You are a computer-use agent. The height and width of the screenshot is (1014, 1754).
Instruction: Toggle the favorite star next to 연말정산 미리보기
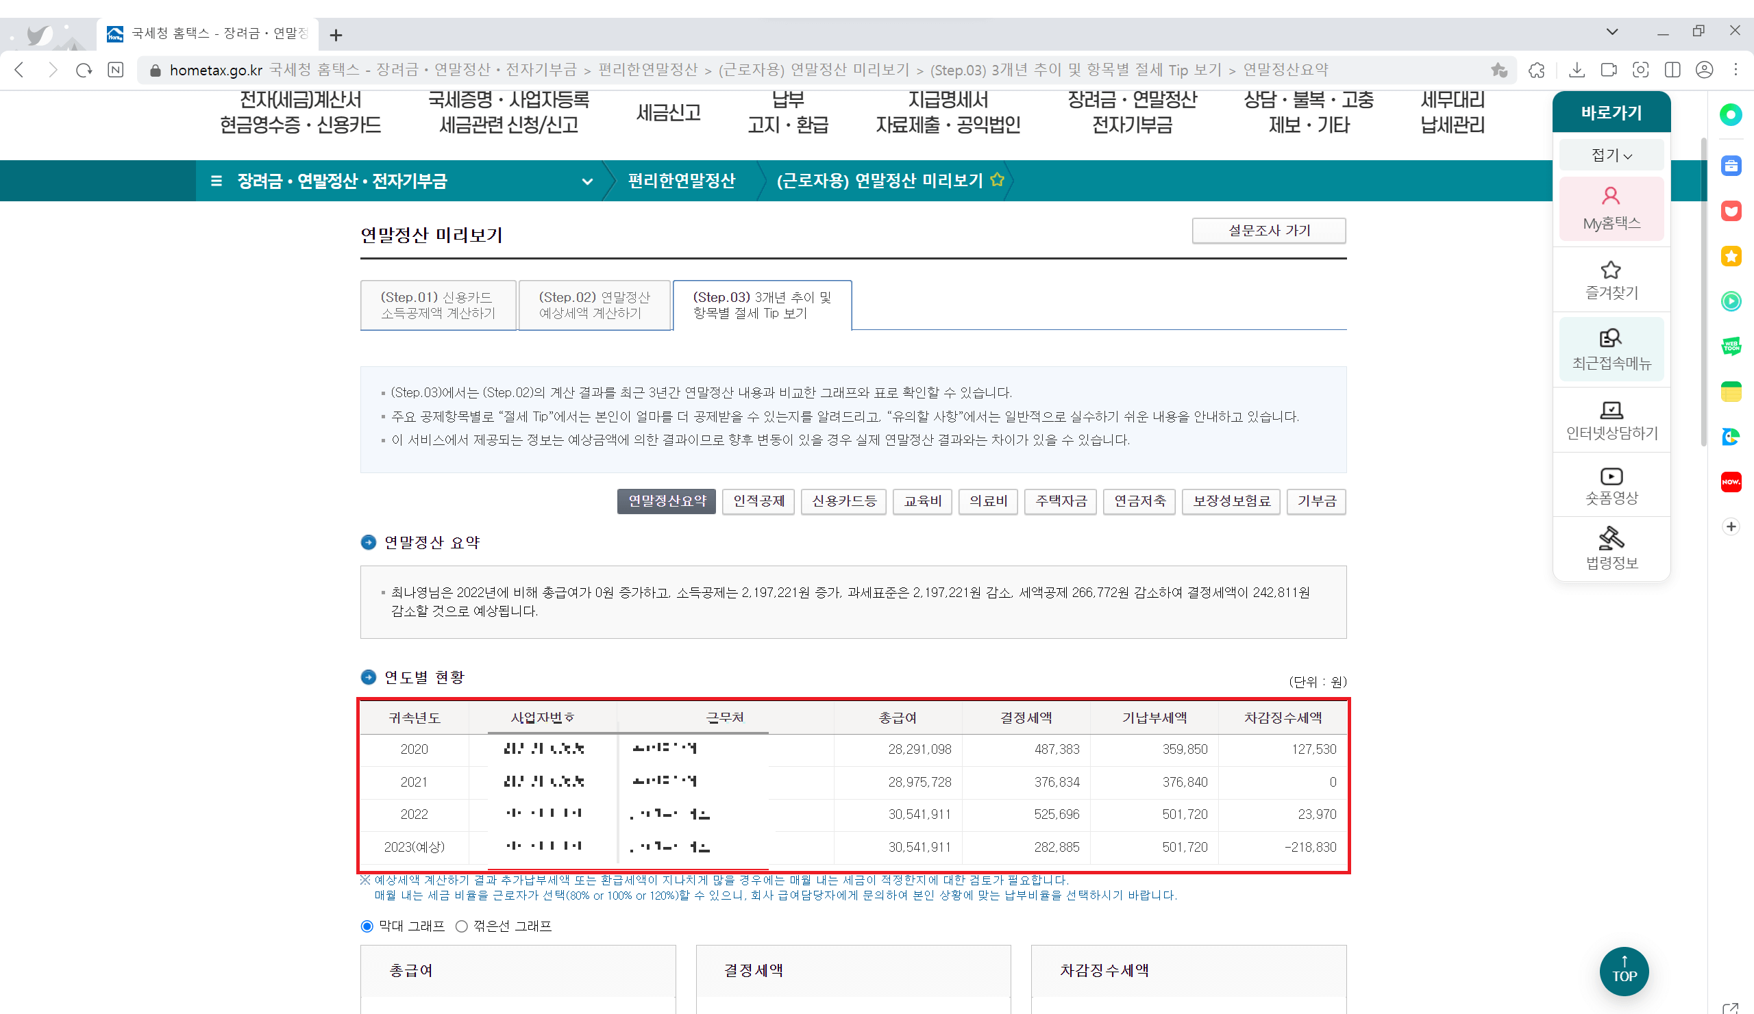[998, 179]
